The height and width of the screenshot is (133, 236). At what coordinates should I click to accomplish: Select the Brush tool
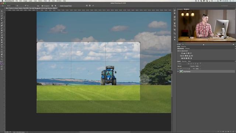coord(2,28)
